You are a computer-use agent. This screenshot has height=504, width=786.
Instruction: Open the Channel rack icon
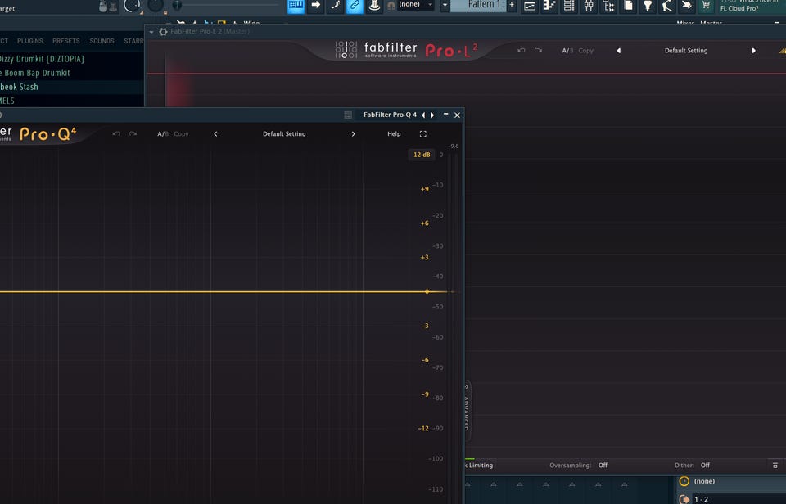[x=569, y=6]
